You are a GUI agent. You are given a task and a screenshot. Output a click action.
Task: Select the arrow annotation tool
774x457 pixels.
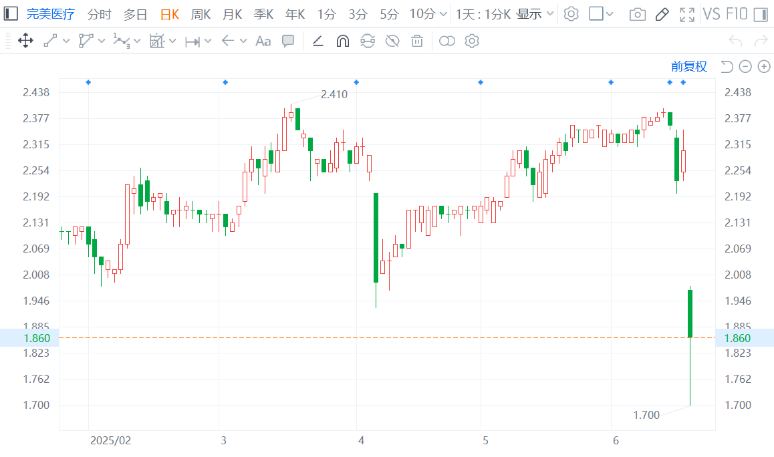(x=227, y=41)
